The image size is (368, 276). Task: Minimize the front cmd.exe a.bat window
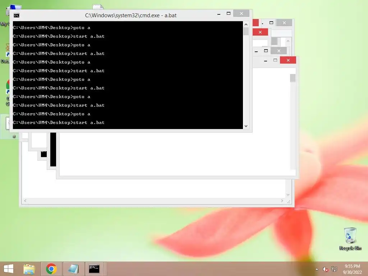click(x=219, y=14)
